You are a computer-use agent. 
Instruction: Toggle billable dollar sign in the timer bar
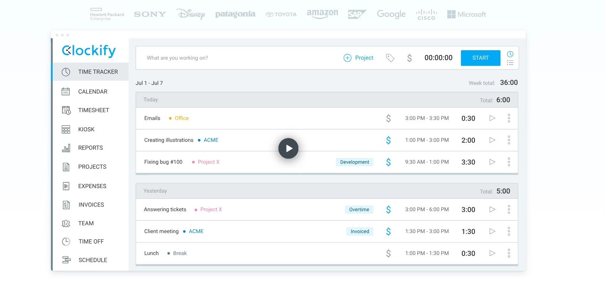click(x=409, y=58)
